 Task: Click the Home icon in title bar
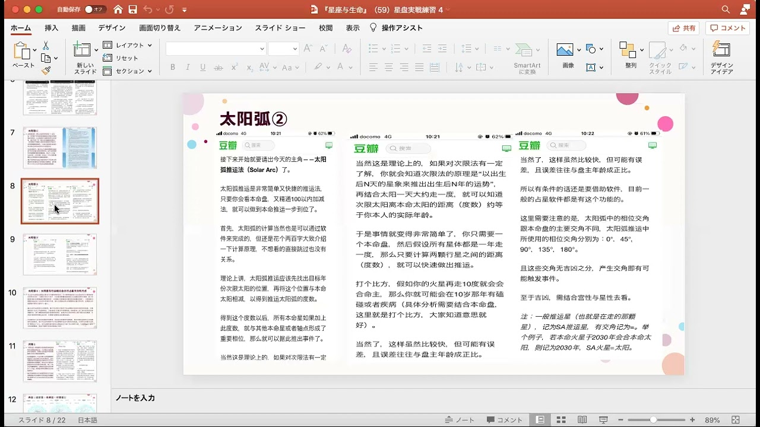118,9
